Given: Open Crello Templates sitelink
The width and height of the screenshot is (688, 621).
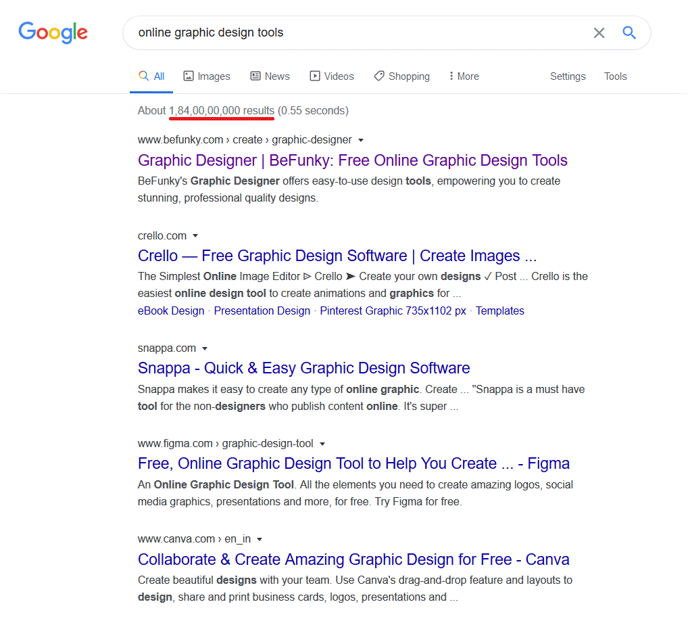Looking at the screenshot, I should point(499,311).
